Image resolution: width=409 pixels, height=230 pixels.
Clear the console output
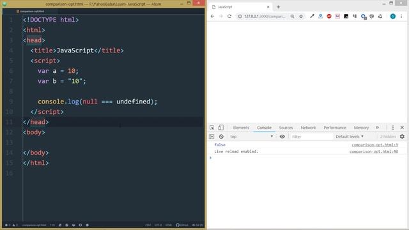point(221,136)
